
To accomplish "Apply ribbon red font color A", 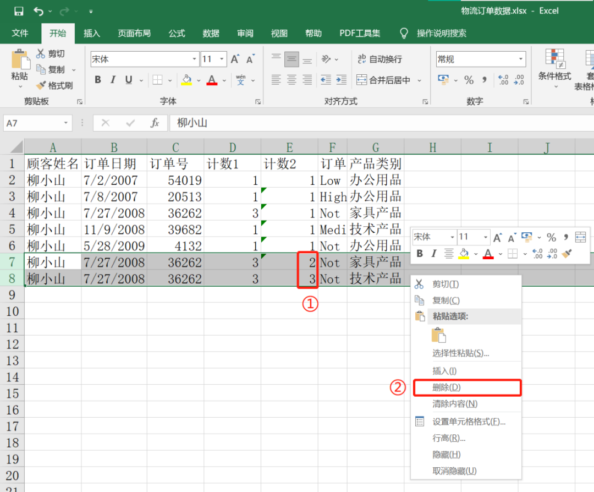I will (212, 80).
